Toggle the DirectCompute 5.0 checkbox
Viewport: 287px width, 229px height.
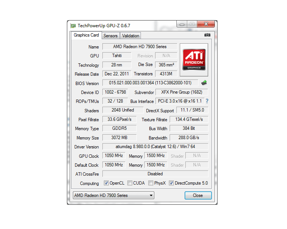[x=171, y=183]
